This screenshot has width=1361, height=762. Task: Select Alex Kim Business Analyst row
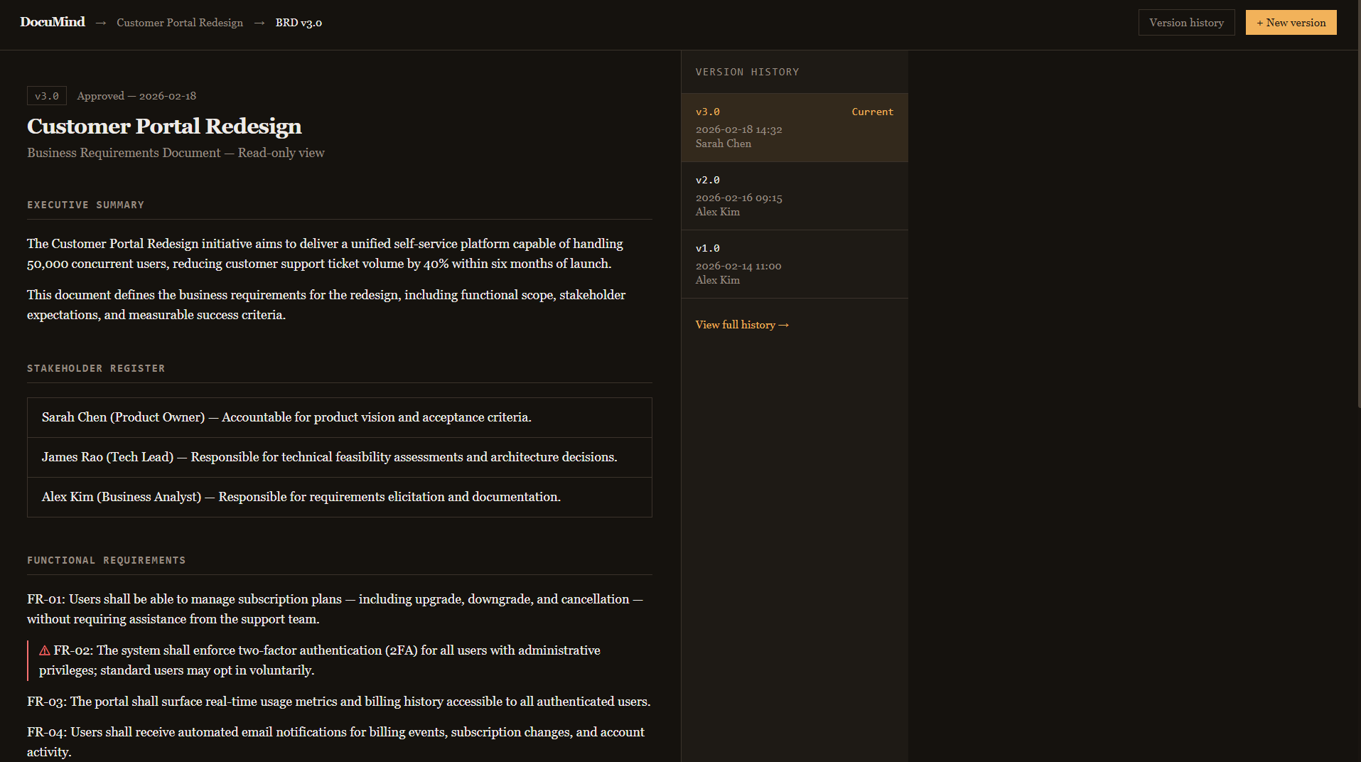(x=339, y=498)
